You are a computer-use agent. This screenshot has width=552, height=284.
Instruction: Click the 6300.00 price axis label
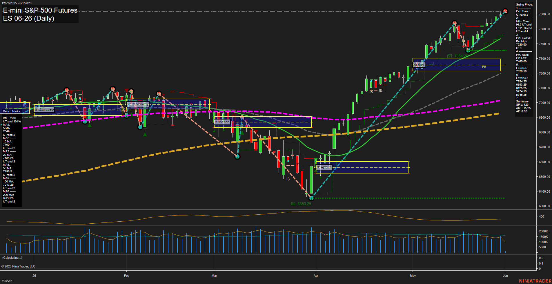pos(544,206)
